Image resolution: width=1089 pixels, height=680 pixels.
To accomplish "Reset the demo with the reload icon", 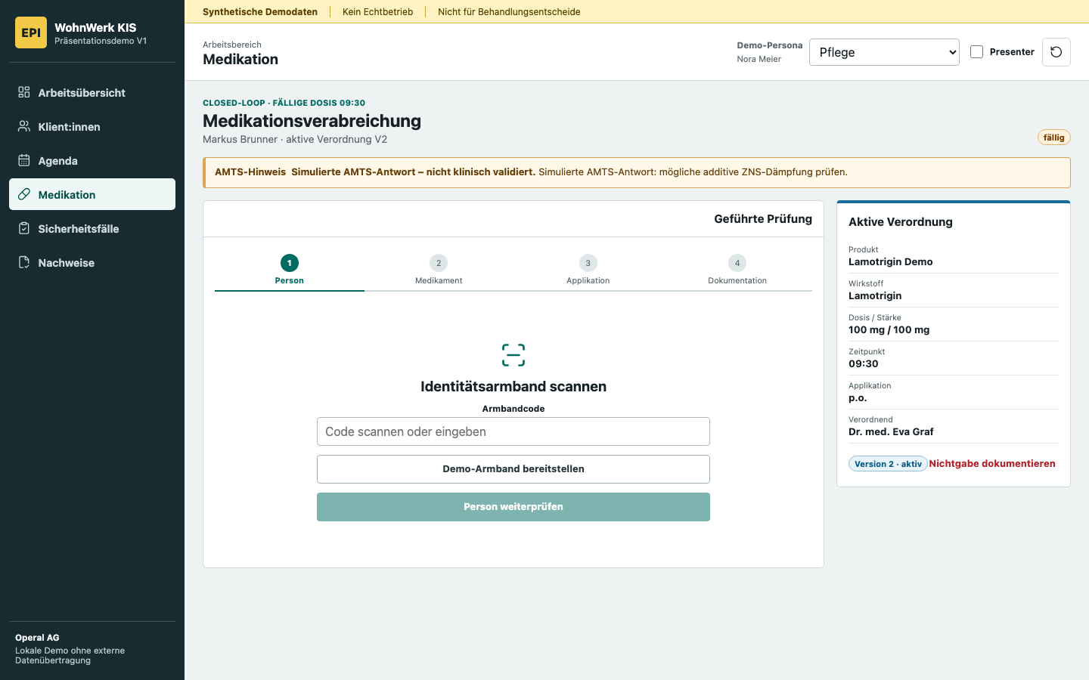I will point(1056,52).
